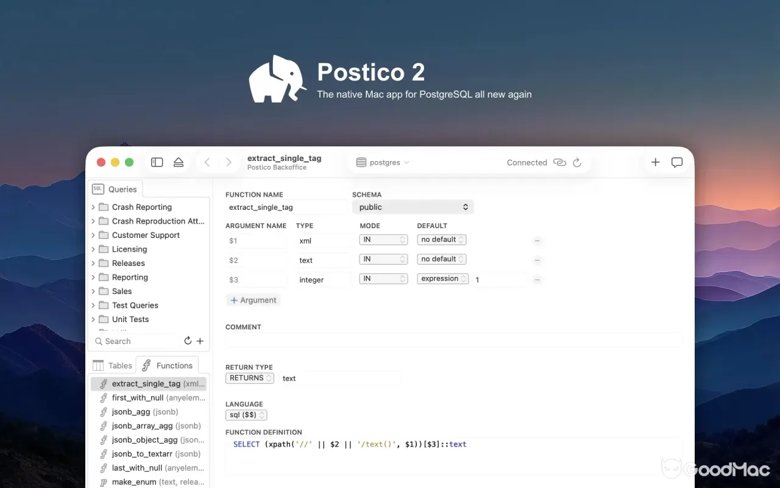Image resolution: width=780 pixels, height=488 pixels.
Task: Open the Releases query folder
Action: click(x=129, y=263)
